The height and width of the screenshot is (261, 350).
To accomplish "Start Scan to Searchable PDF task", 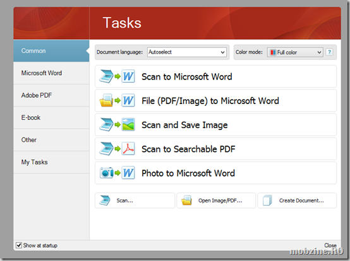I will 215,149.
